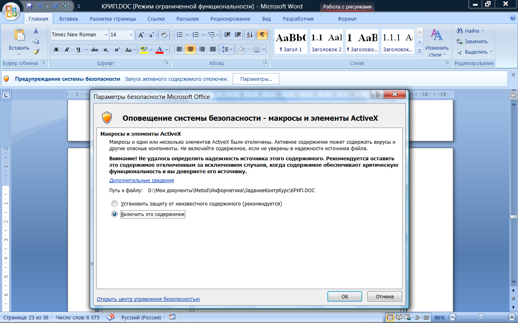Expand bullet list style dropdown
The width and height of the screenshot is (518, 323).
[x=187, y=35]
